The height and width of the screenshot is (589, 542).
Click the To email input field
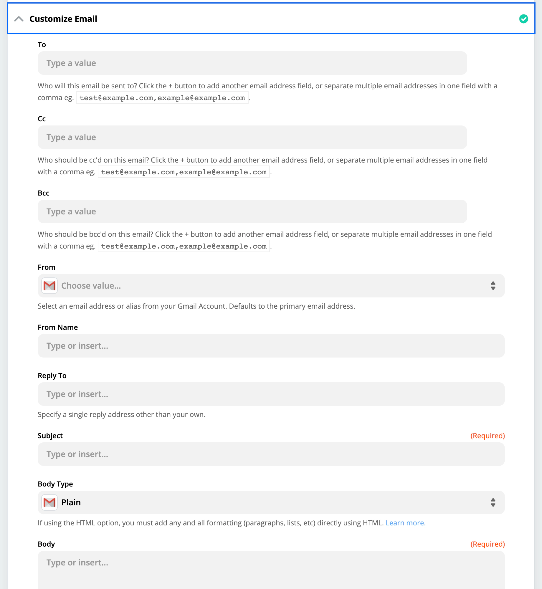(x=252, y=63)
